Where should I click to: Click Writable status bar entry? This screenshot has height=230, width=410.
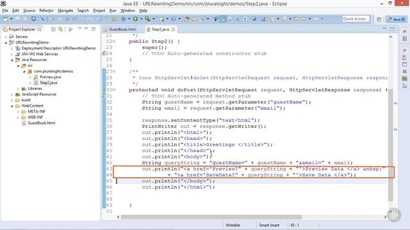pyautogui.click(x=233, y=225)
